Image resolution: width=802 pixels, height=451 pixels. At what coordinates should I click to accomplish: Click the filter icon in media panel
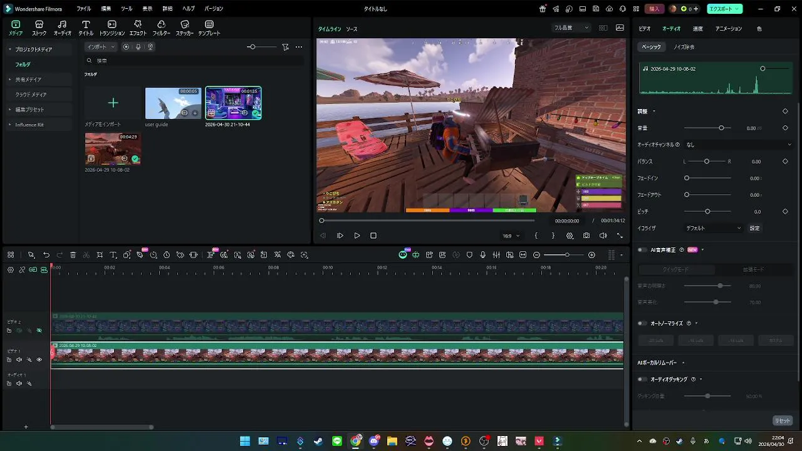pos(285,47)
